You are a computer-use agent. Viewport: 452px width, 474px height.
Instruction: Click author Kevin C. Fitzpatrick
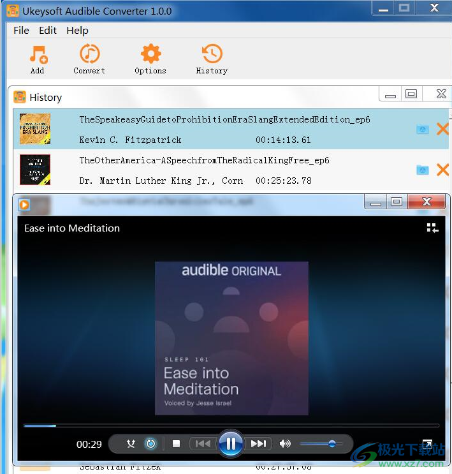(x=130, y=140)
